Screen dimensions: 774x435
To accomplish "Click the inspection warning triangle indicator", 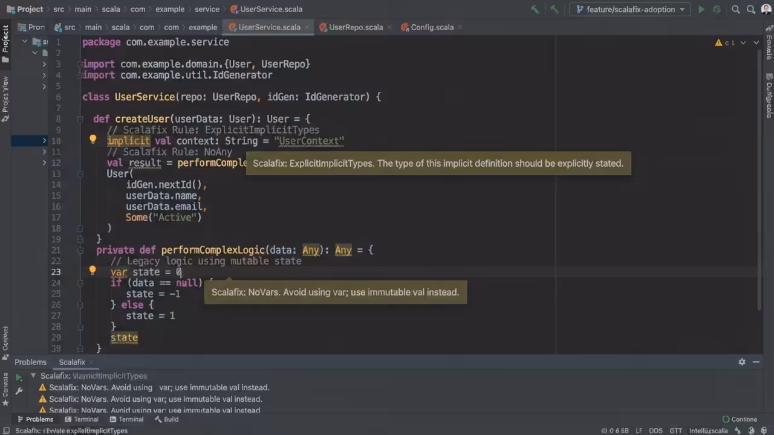I will [719, 43].
